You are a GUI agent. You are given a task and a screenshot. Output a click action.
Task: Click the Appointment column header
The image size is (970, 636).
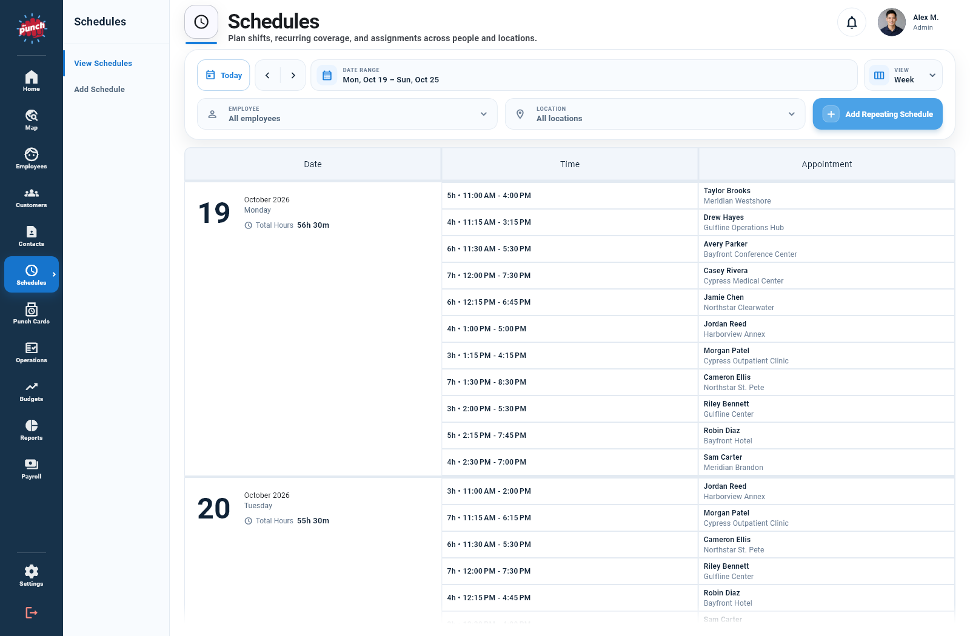(826, 164)
